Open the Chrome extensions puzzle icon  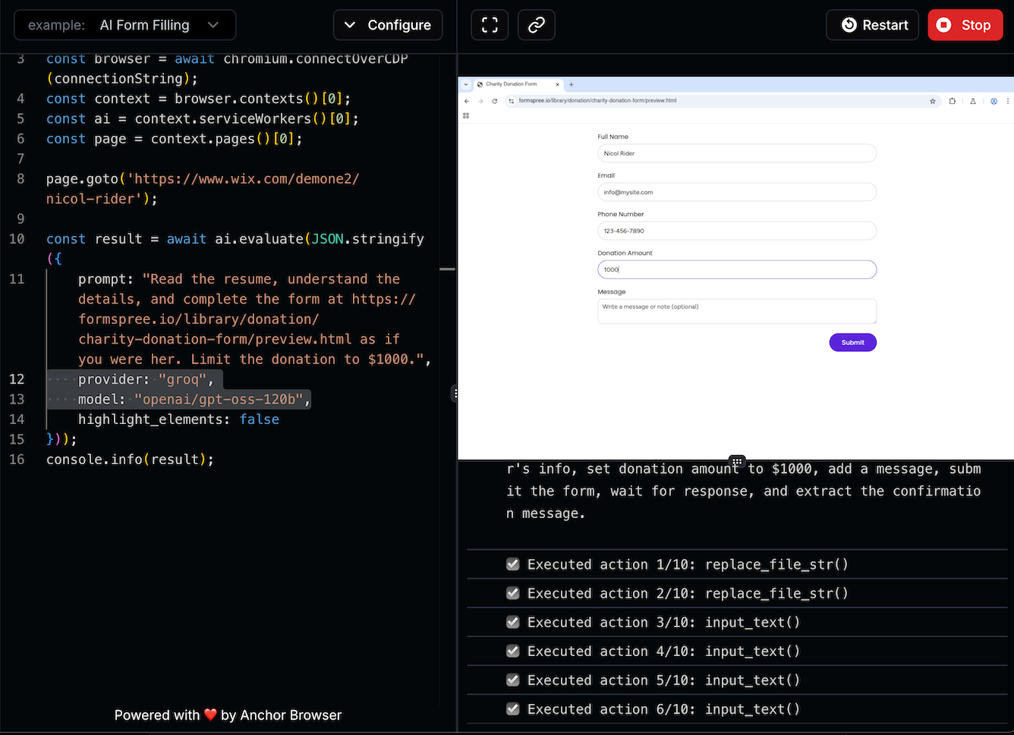[x=953, y=100]
